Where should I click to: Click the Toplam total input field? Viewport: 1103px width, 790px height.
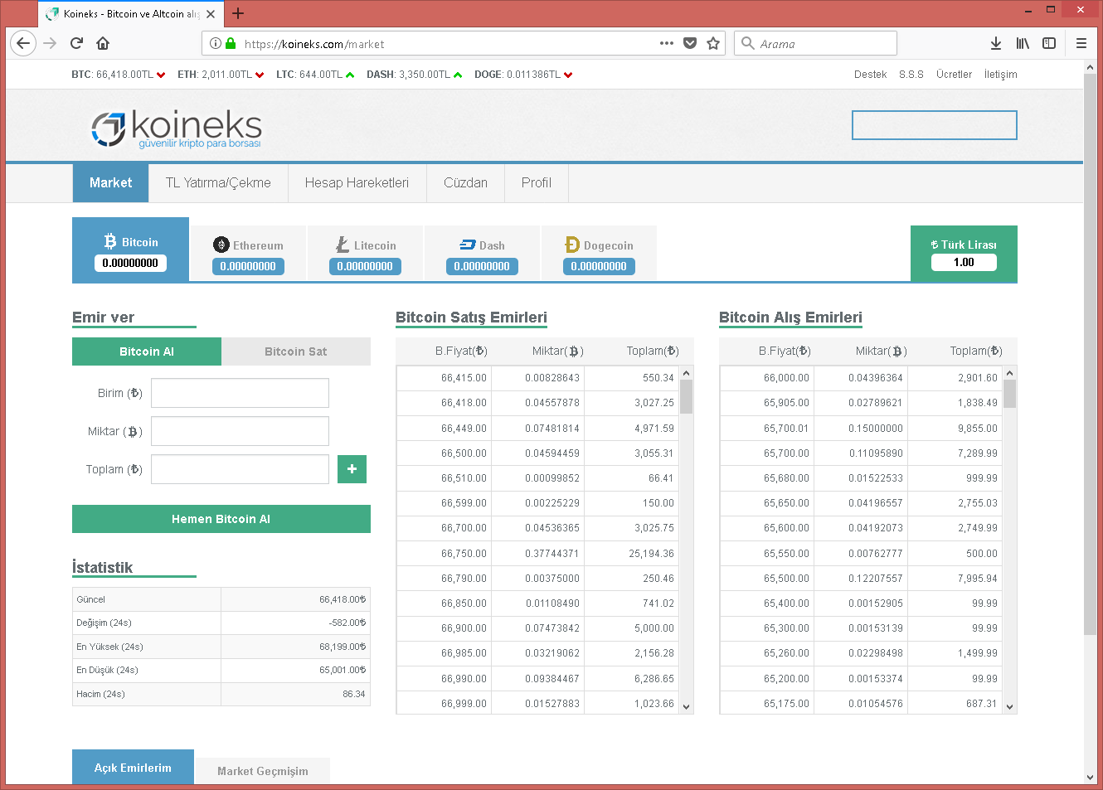(240, 469)
